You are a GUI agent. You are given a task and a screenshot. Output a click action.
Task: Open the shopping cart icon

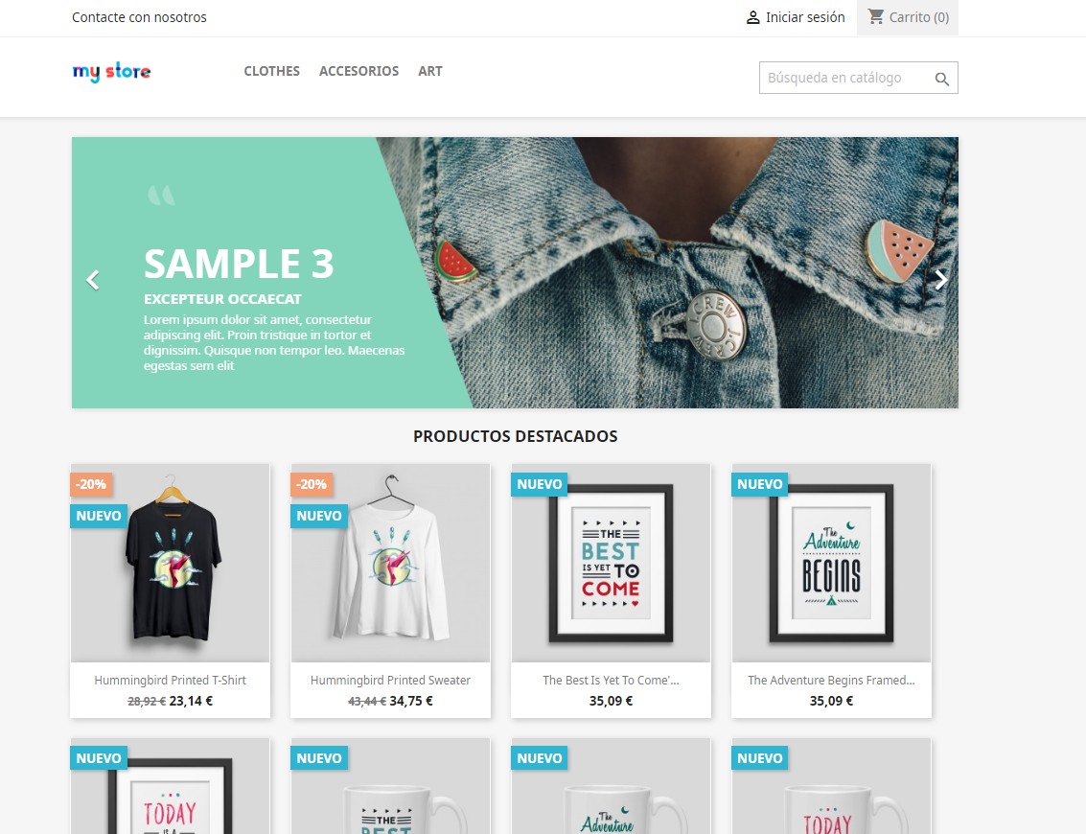click(875, 16)
